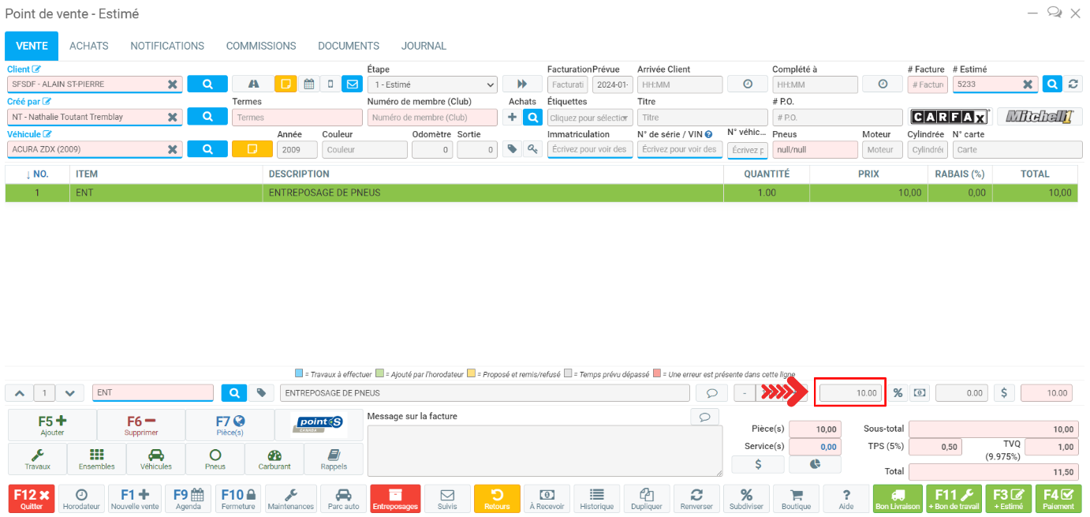Open the Travaux wrench tool
1090x517 pixels.
pyautogui.click(x=37, y=459)
